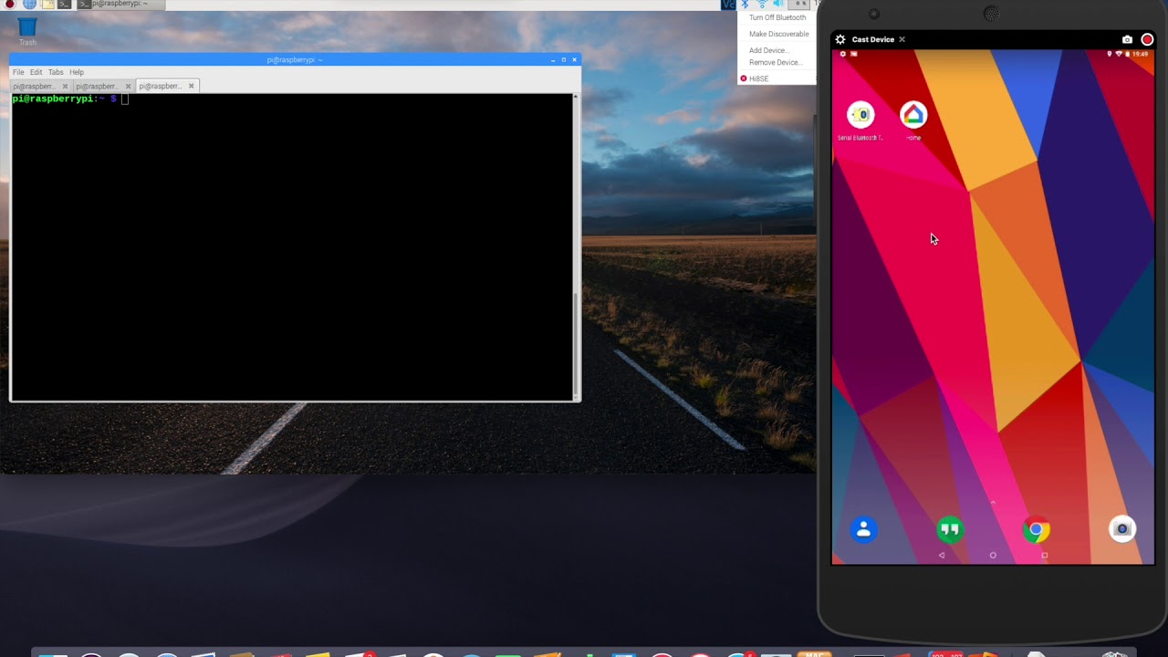Viewport: 1168px width, 657px height.
Task: Open the terminal Edit menu
Action: coord(36,72)
